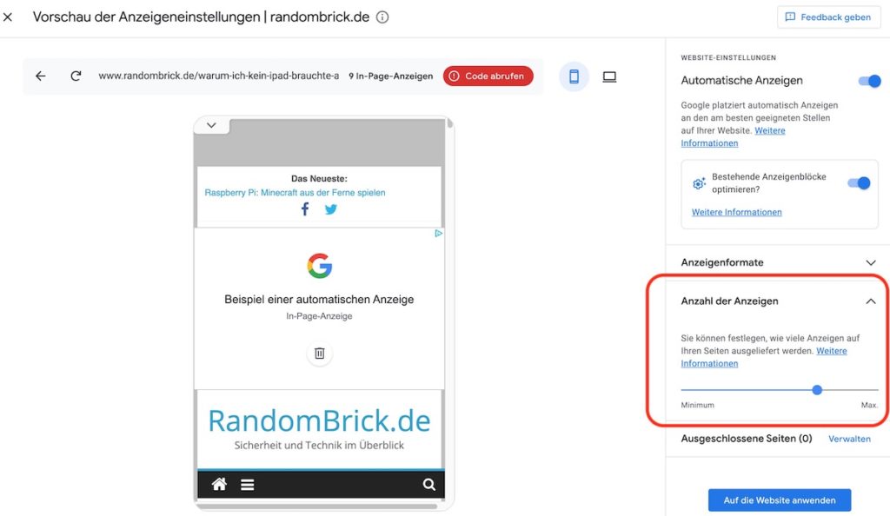The width and height of the screenshot is (890, 516).
Task: Click Auf die Website anwenden button
Action: [x=780, y=500]
